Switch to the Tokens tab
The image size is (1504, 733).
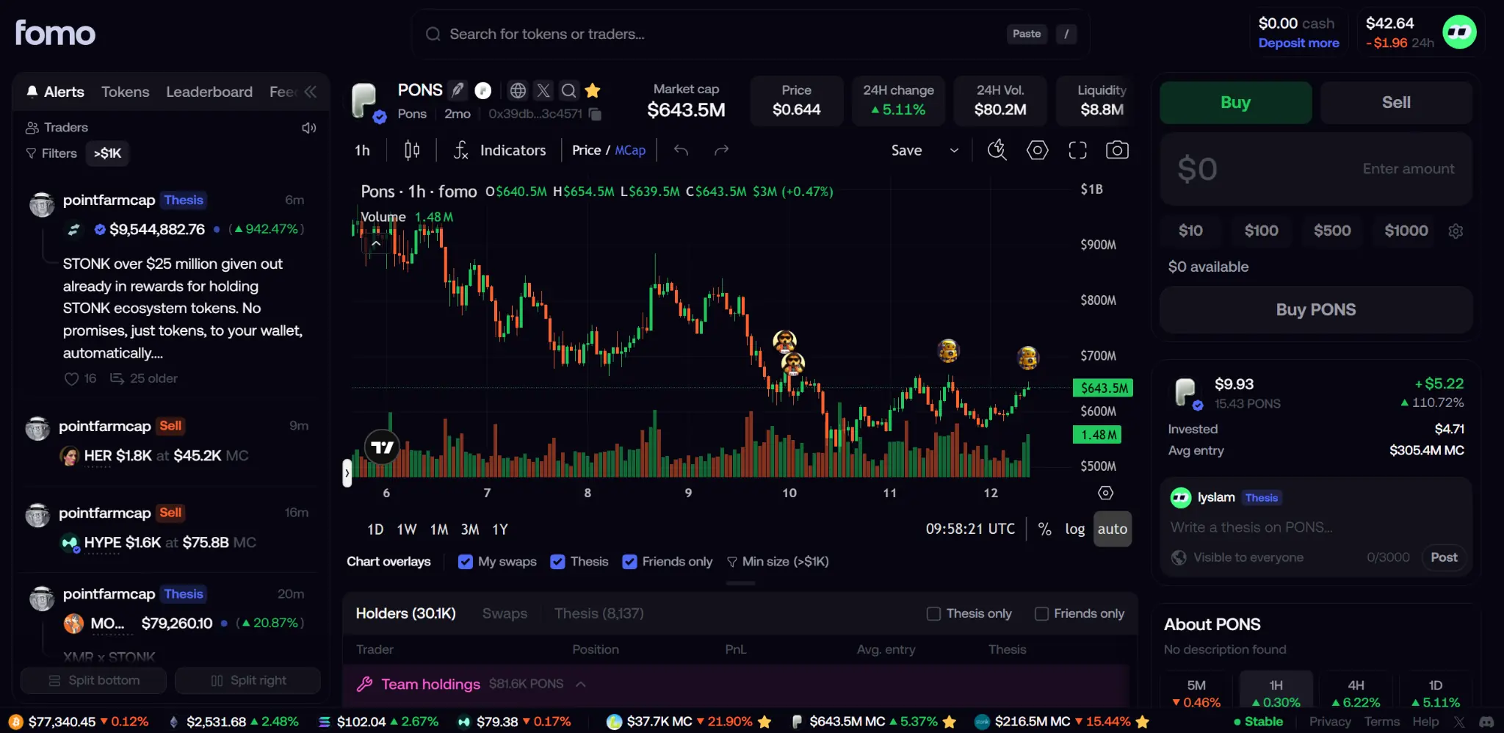125,92
